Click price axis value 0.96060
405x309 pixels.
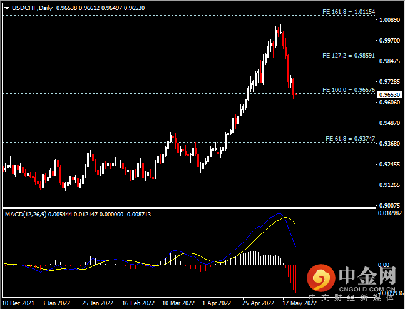tap(389, 102)
